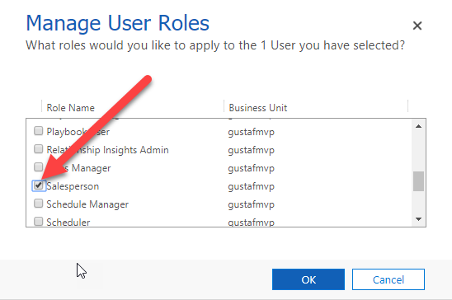Confirm role changes with OK button

308,279
